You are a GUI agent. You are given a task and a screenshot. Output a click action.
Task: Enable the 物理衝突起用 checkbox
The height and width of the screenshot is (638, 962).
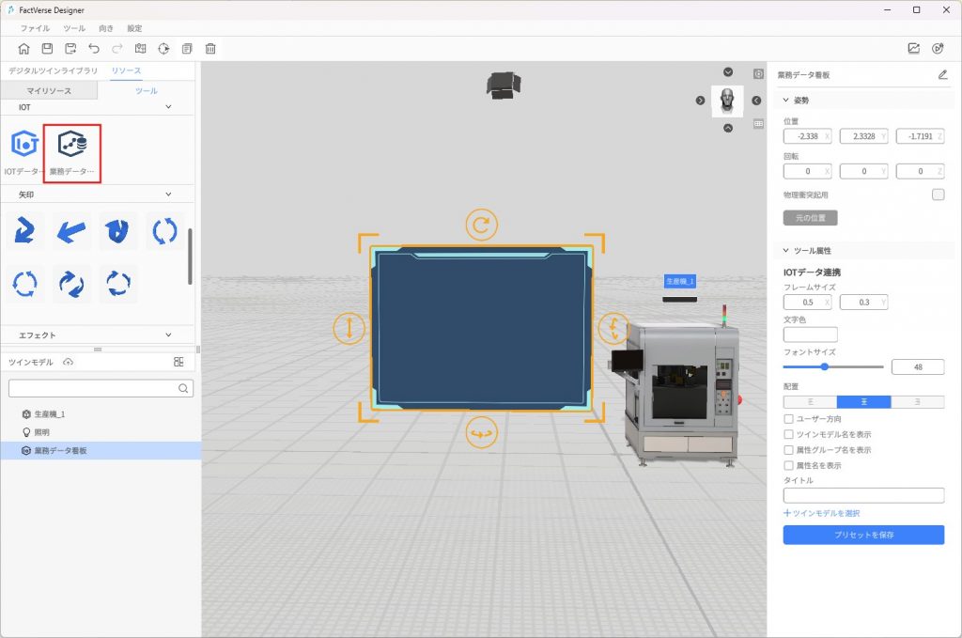[x=937, y=195]
